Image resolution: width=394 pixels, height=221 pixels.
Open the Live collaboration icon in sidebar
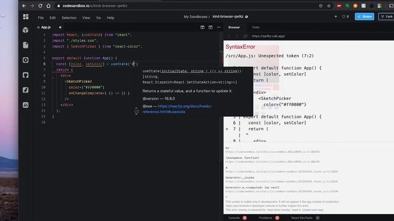click(x=26, y=105)
